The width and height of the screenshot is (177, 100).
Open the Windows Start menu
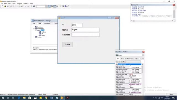[x=2, y=98]
